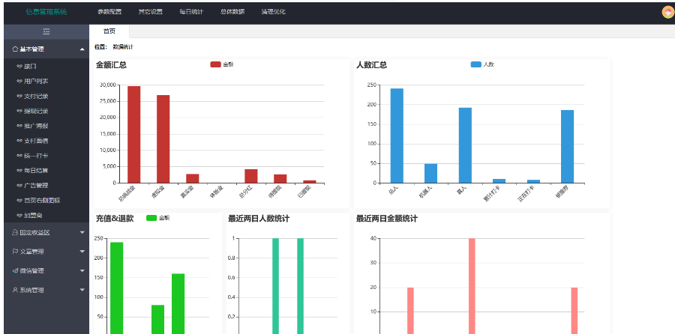The image size is (675, 334).
Task: Expand the 微信管理 dropdown arrow
Action: [82, 270]
